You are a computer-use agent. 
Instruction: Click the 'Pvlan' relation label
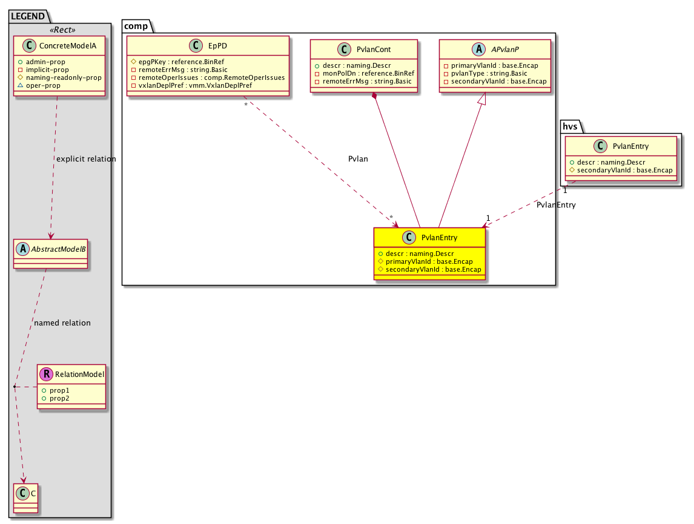359,159
